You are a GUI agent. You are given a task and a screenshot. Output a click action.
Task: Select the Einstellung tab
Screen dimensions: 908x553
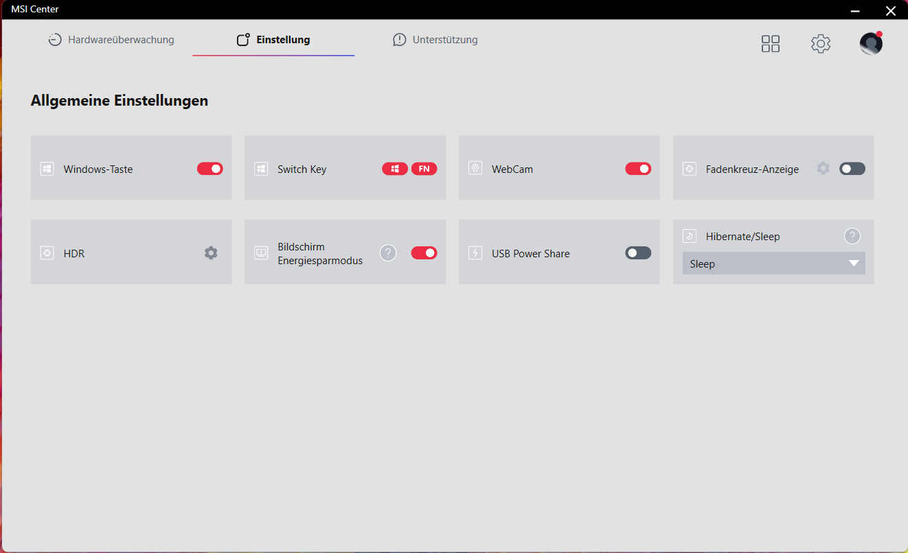273,40
